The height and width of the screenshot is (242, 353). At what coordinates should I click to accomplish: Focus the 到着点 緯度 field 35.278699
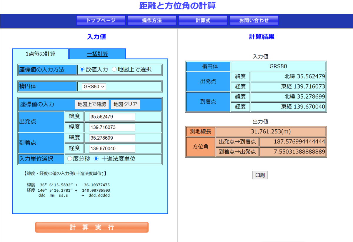tap(112, 138)
